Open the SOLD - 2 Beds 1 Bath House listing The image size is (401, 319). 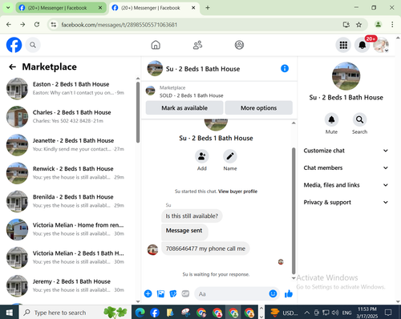192,95
